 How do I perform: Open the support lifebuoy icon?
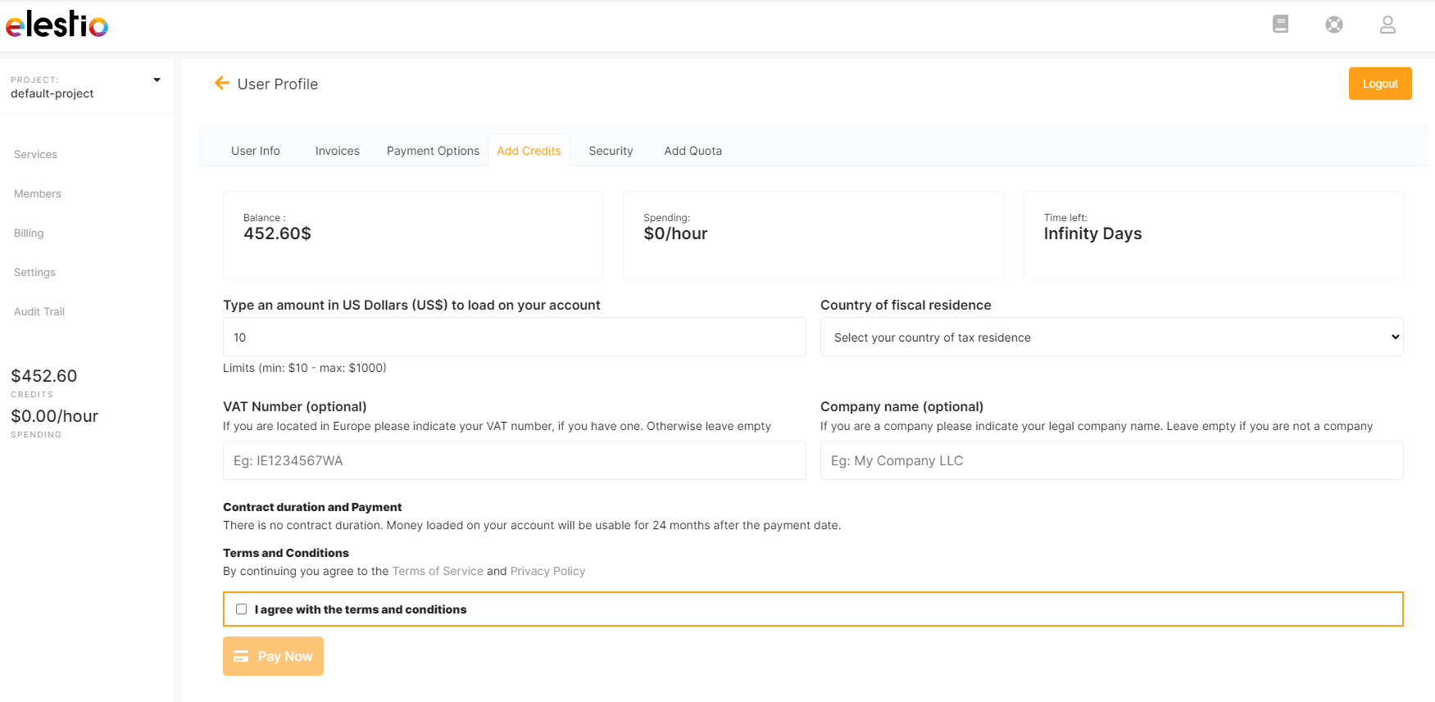(x=1334, y=25)
